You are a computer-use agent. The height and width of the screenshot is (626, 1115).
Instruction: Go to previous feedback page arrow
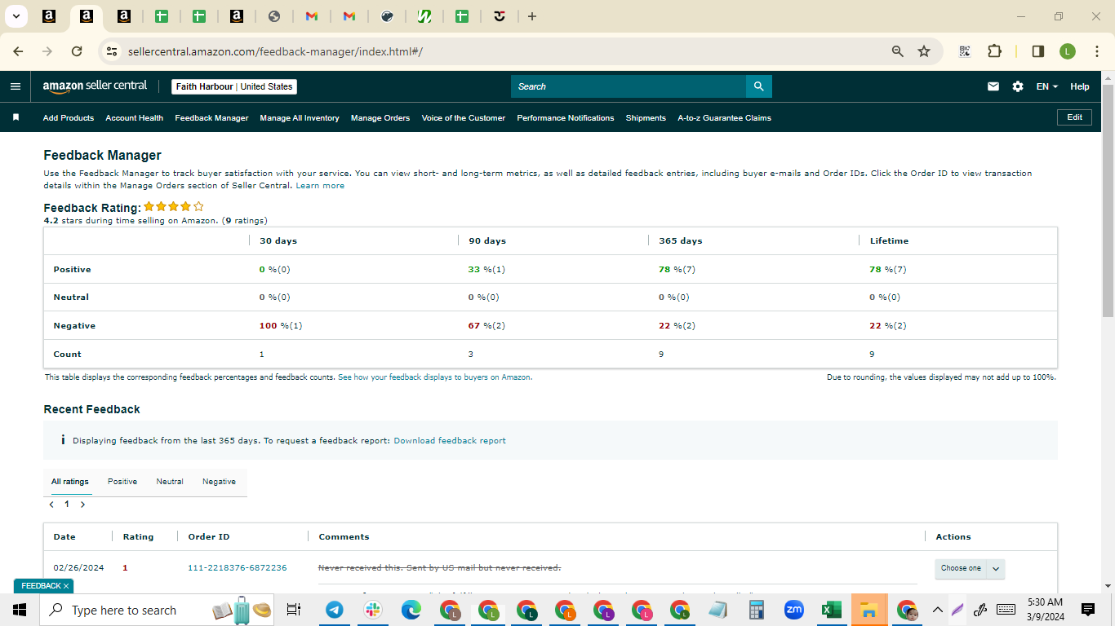52,505
